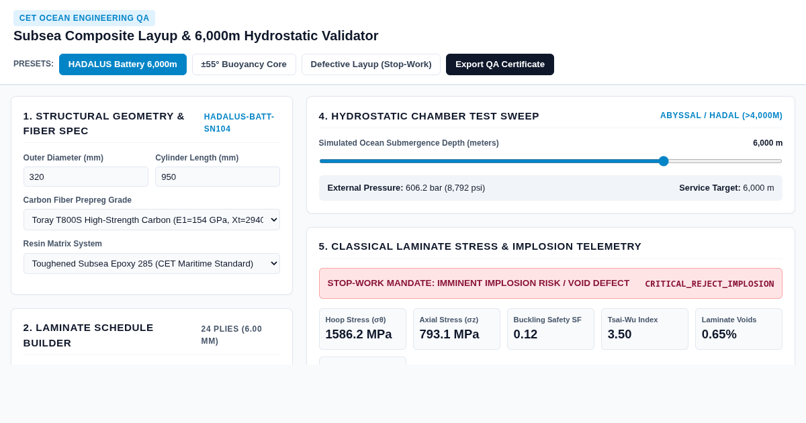This screenshot has width=806, height=423.
Task: Load the HADALUS Battery 6,000m preset
Action: click(x=123, y=64)
